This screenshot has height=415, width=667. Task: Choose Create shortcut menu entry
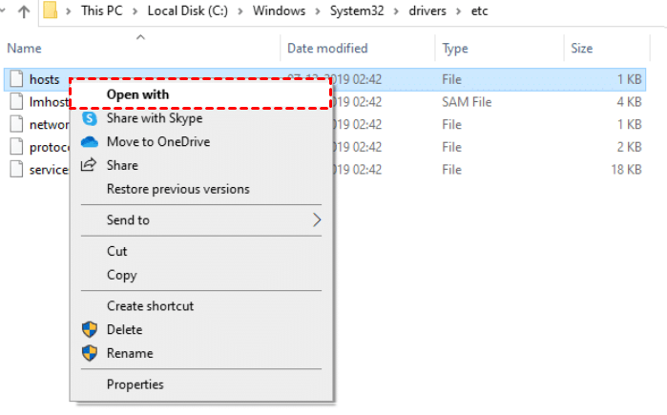point(150,306)
